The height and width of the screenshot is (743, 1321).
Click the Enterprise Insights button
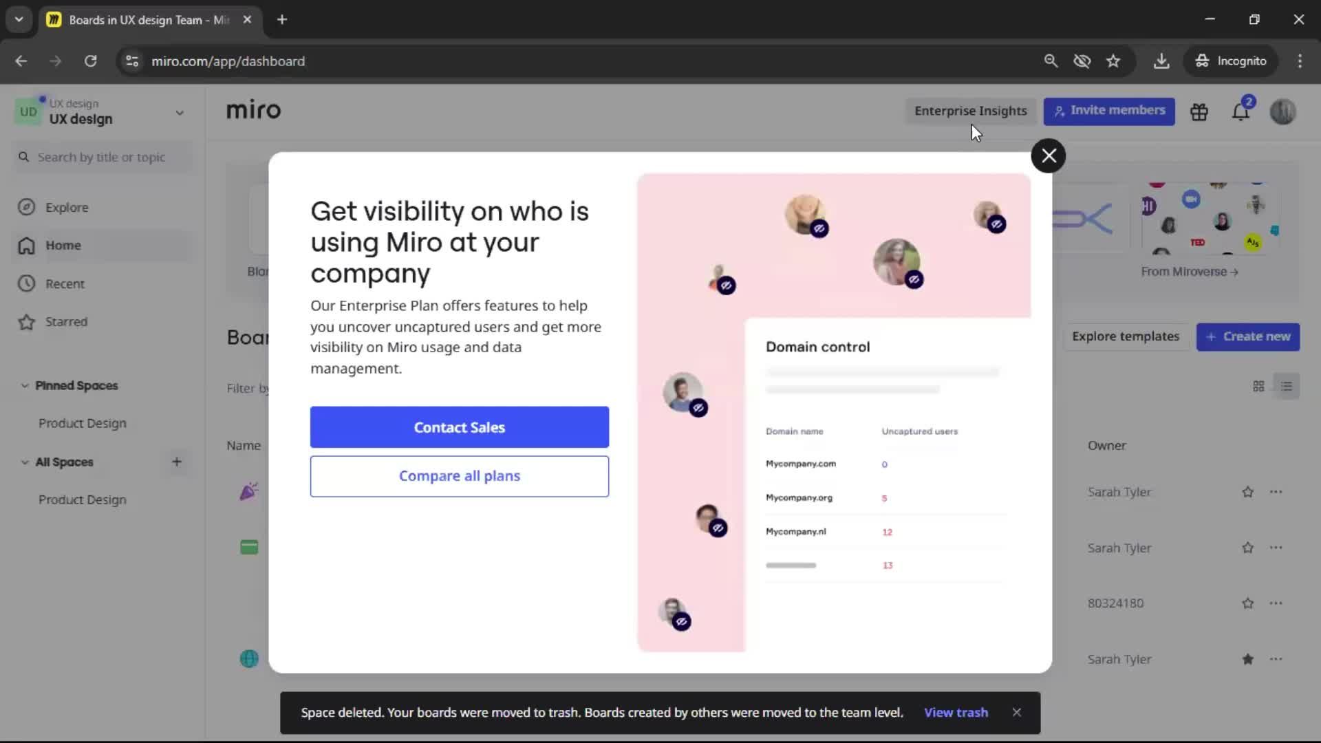970,111
